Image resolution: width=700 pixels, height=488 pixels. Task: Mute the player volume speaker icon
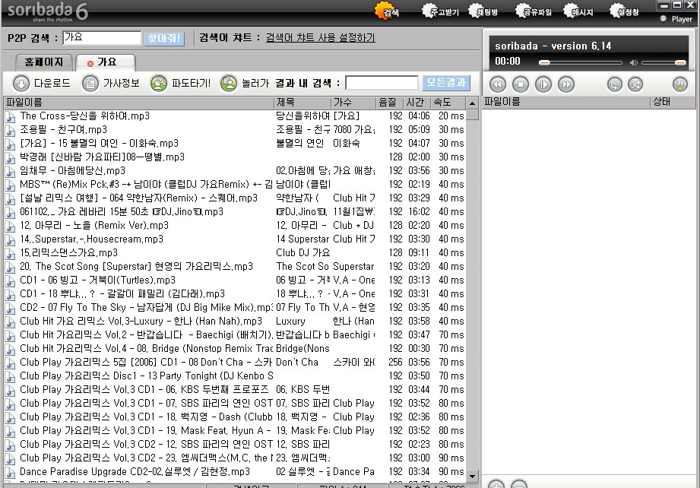tap(633, 62)
